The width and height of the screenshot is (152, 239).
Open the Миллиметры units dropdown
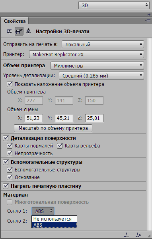coord(97,66)
